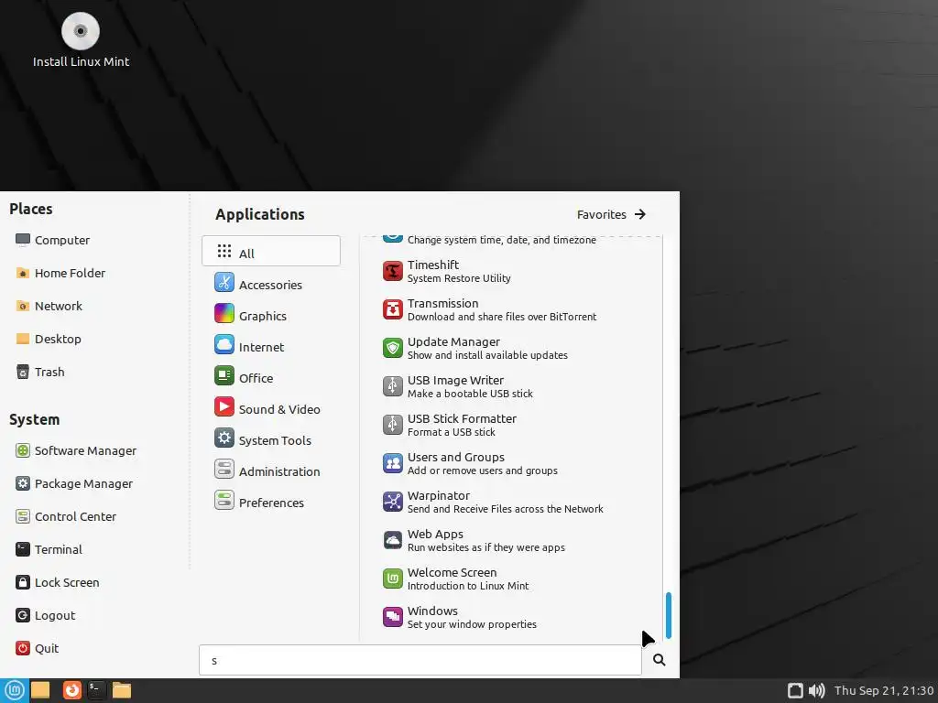The height and width of the screenshot is (703, 938).
Task: Click Logout
Action: (x=46, y=614)
